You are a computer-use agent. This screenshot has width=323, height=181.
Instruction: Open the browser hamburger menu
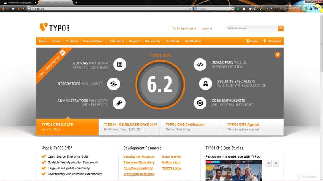coord(320,8)
